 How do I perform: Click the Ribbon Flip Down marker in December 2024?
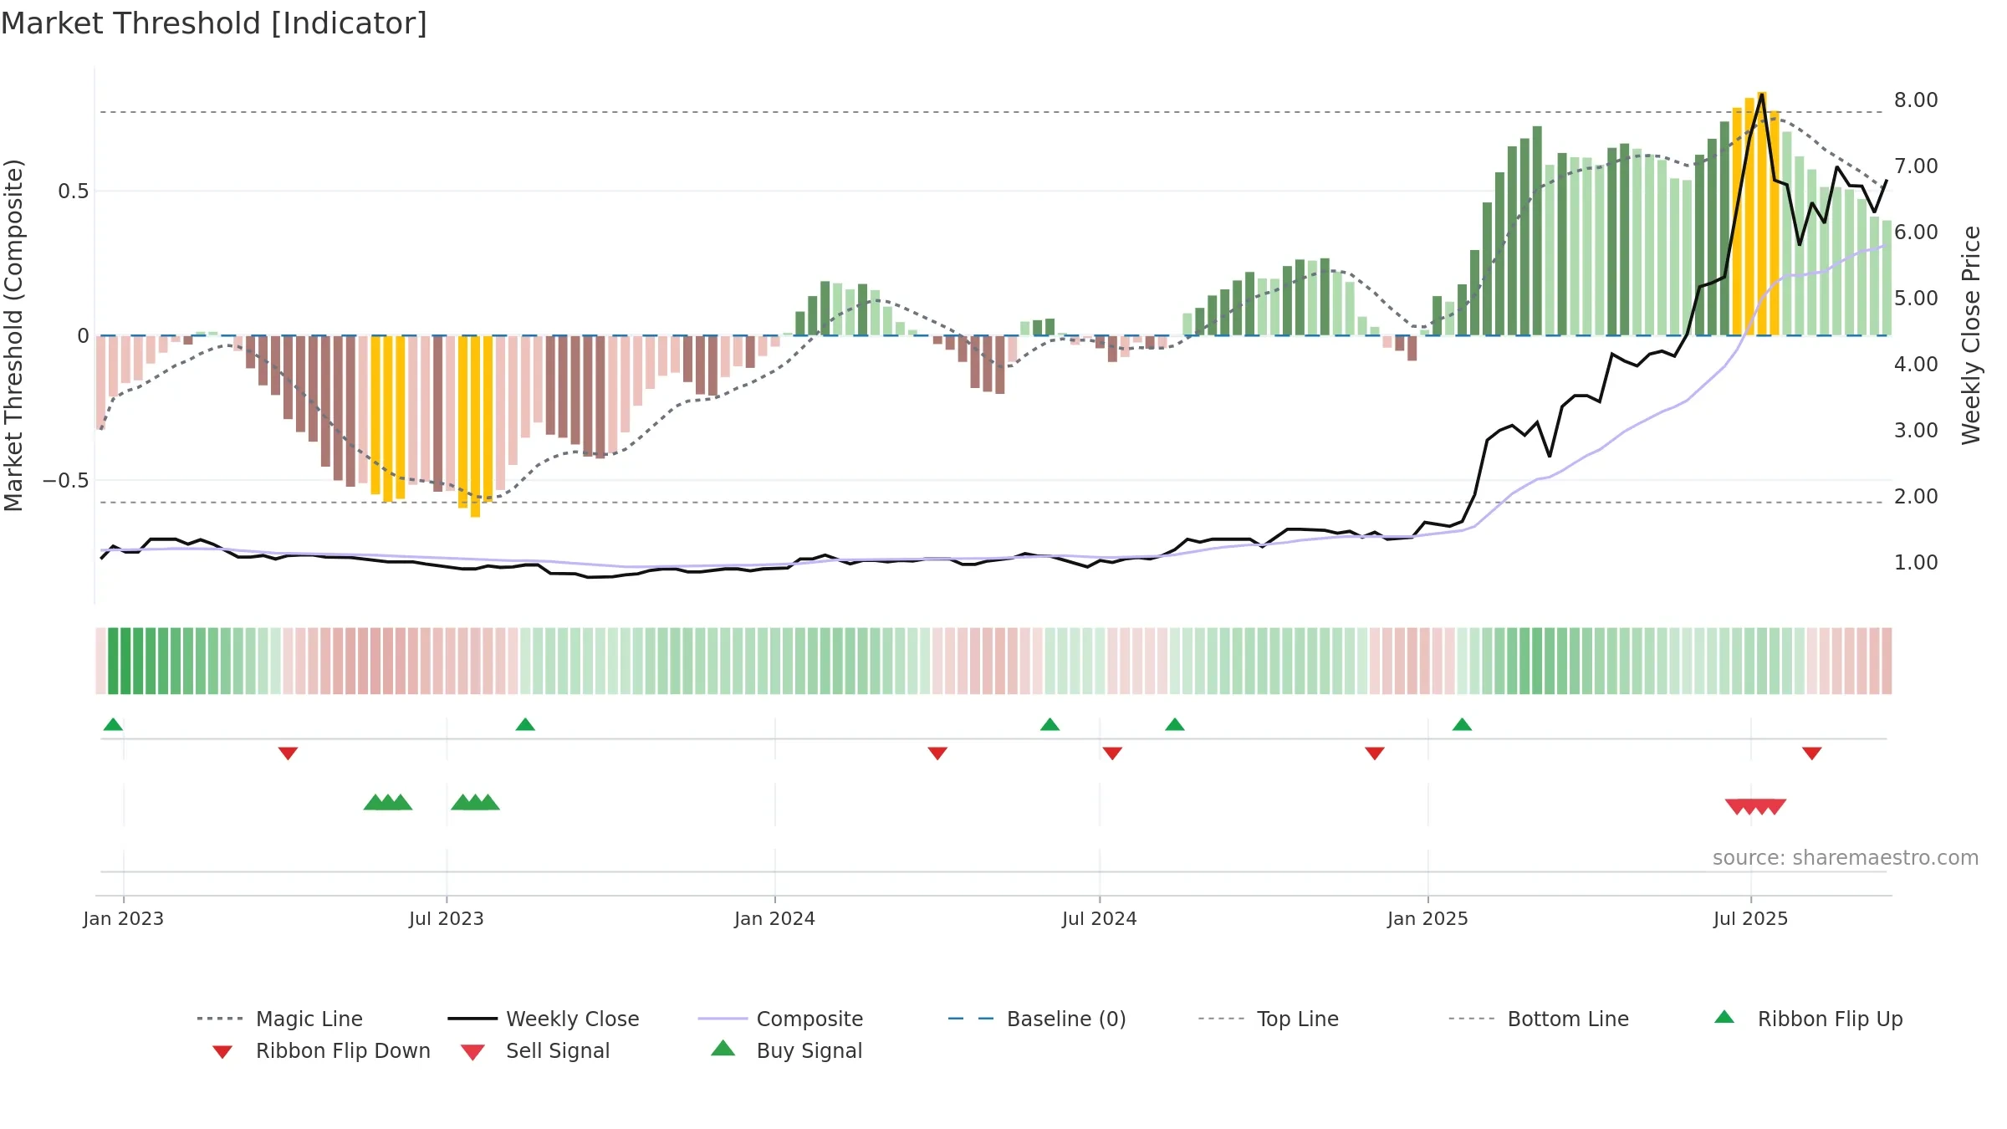pyautogui.click(x=1375, y=754)
